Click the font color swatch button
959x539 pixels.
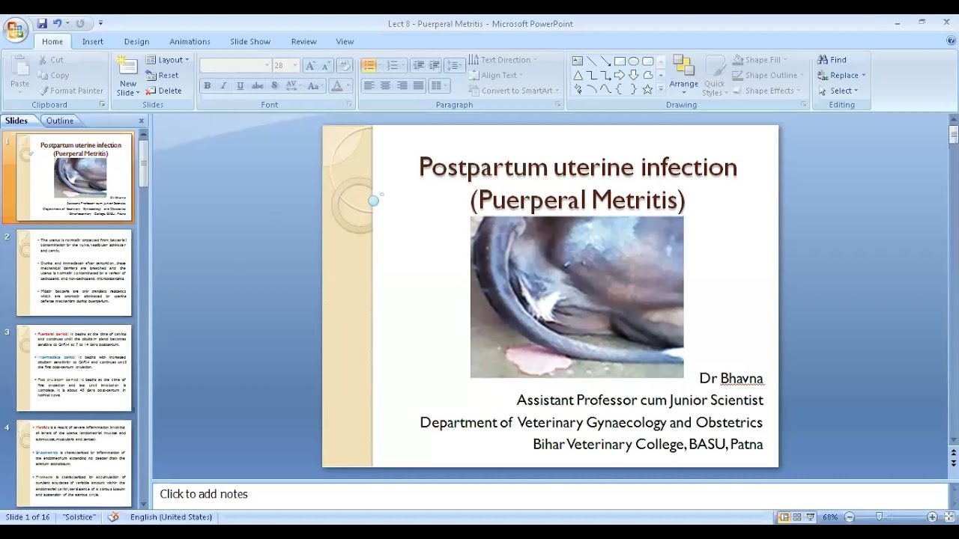tap(337, 86)
